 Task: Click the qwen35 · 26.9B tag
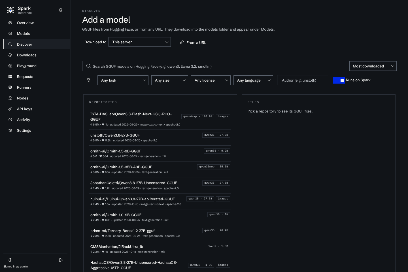pos(216,230)
